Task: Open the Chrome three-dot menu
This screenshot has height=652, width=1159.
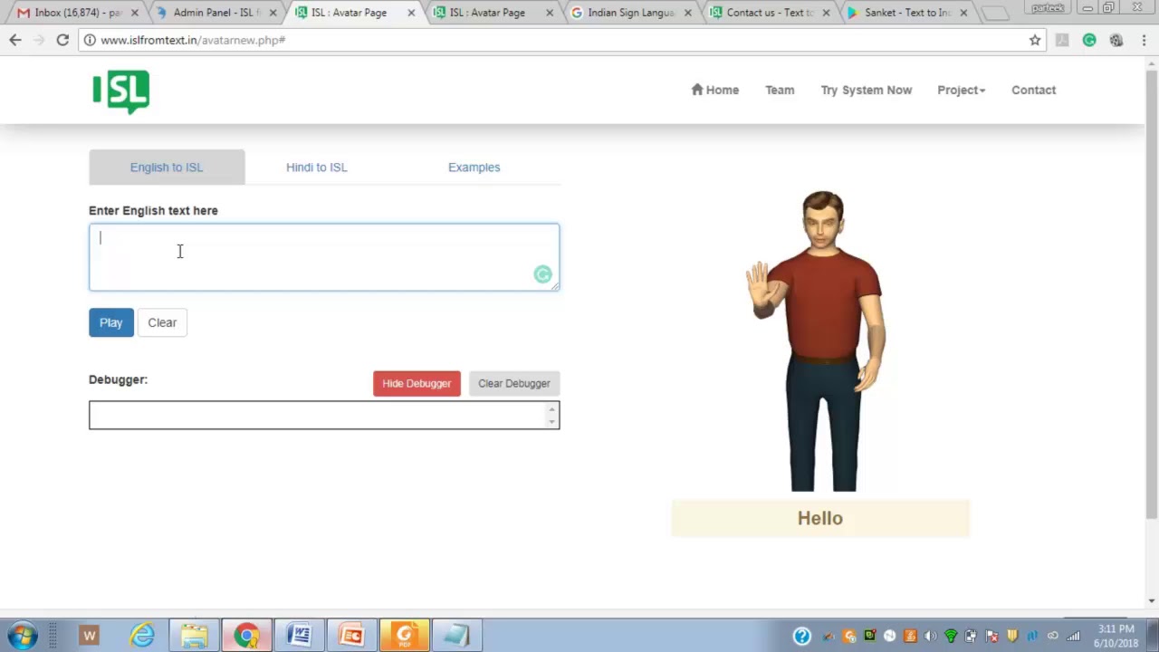Action: 1144,40
